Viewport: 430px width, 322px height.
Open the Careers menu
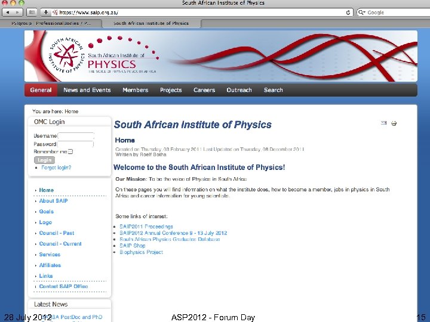tap(204, 90)
